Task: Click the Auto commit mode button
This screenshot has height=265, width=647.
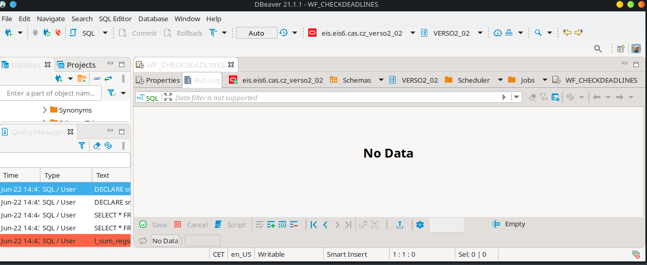Action: pyautogui.click(x=256, y=33)
